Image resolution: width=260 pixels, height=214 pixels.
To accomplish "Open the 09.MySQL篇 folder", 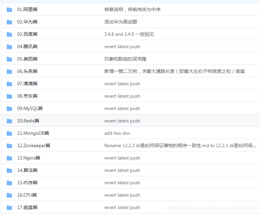I will coord(30,108).
